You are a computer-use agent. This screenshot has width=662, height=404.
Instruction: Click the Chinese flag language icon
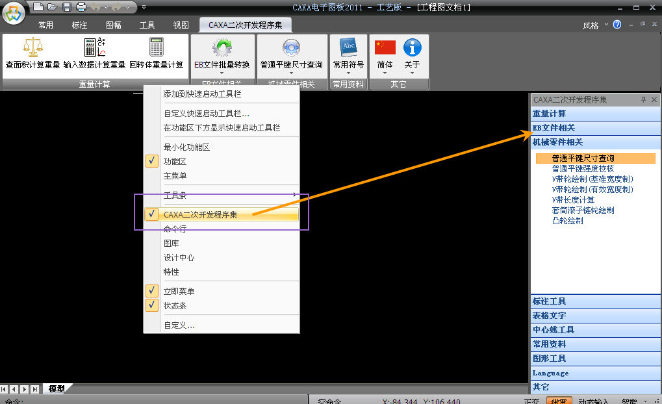pyautogui.click(x=385, y=47)
